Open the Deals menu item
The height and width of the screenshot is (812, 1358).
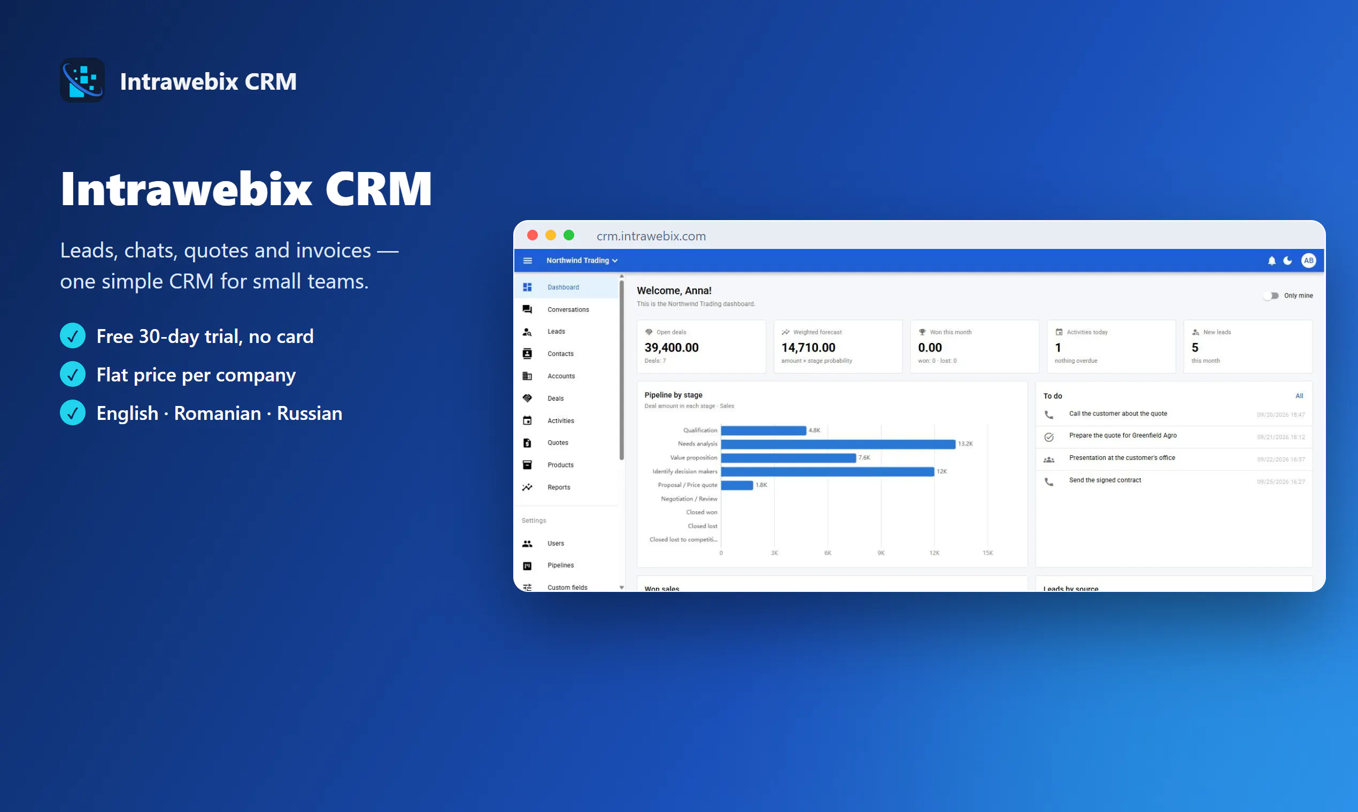pyautogui.click(x=566, y=399)
